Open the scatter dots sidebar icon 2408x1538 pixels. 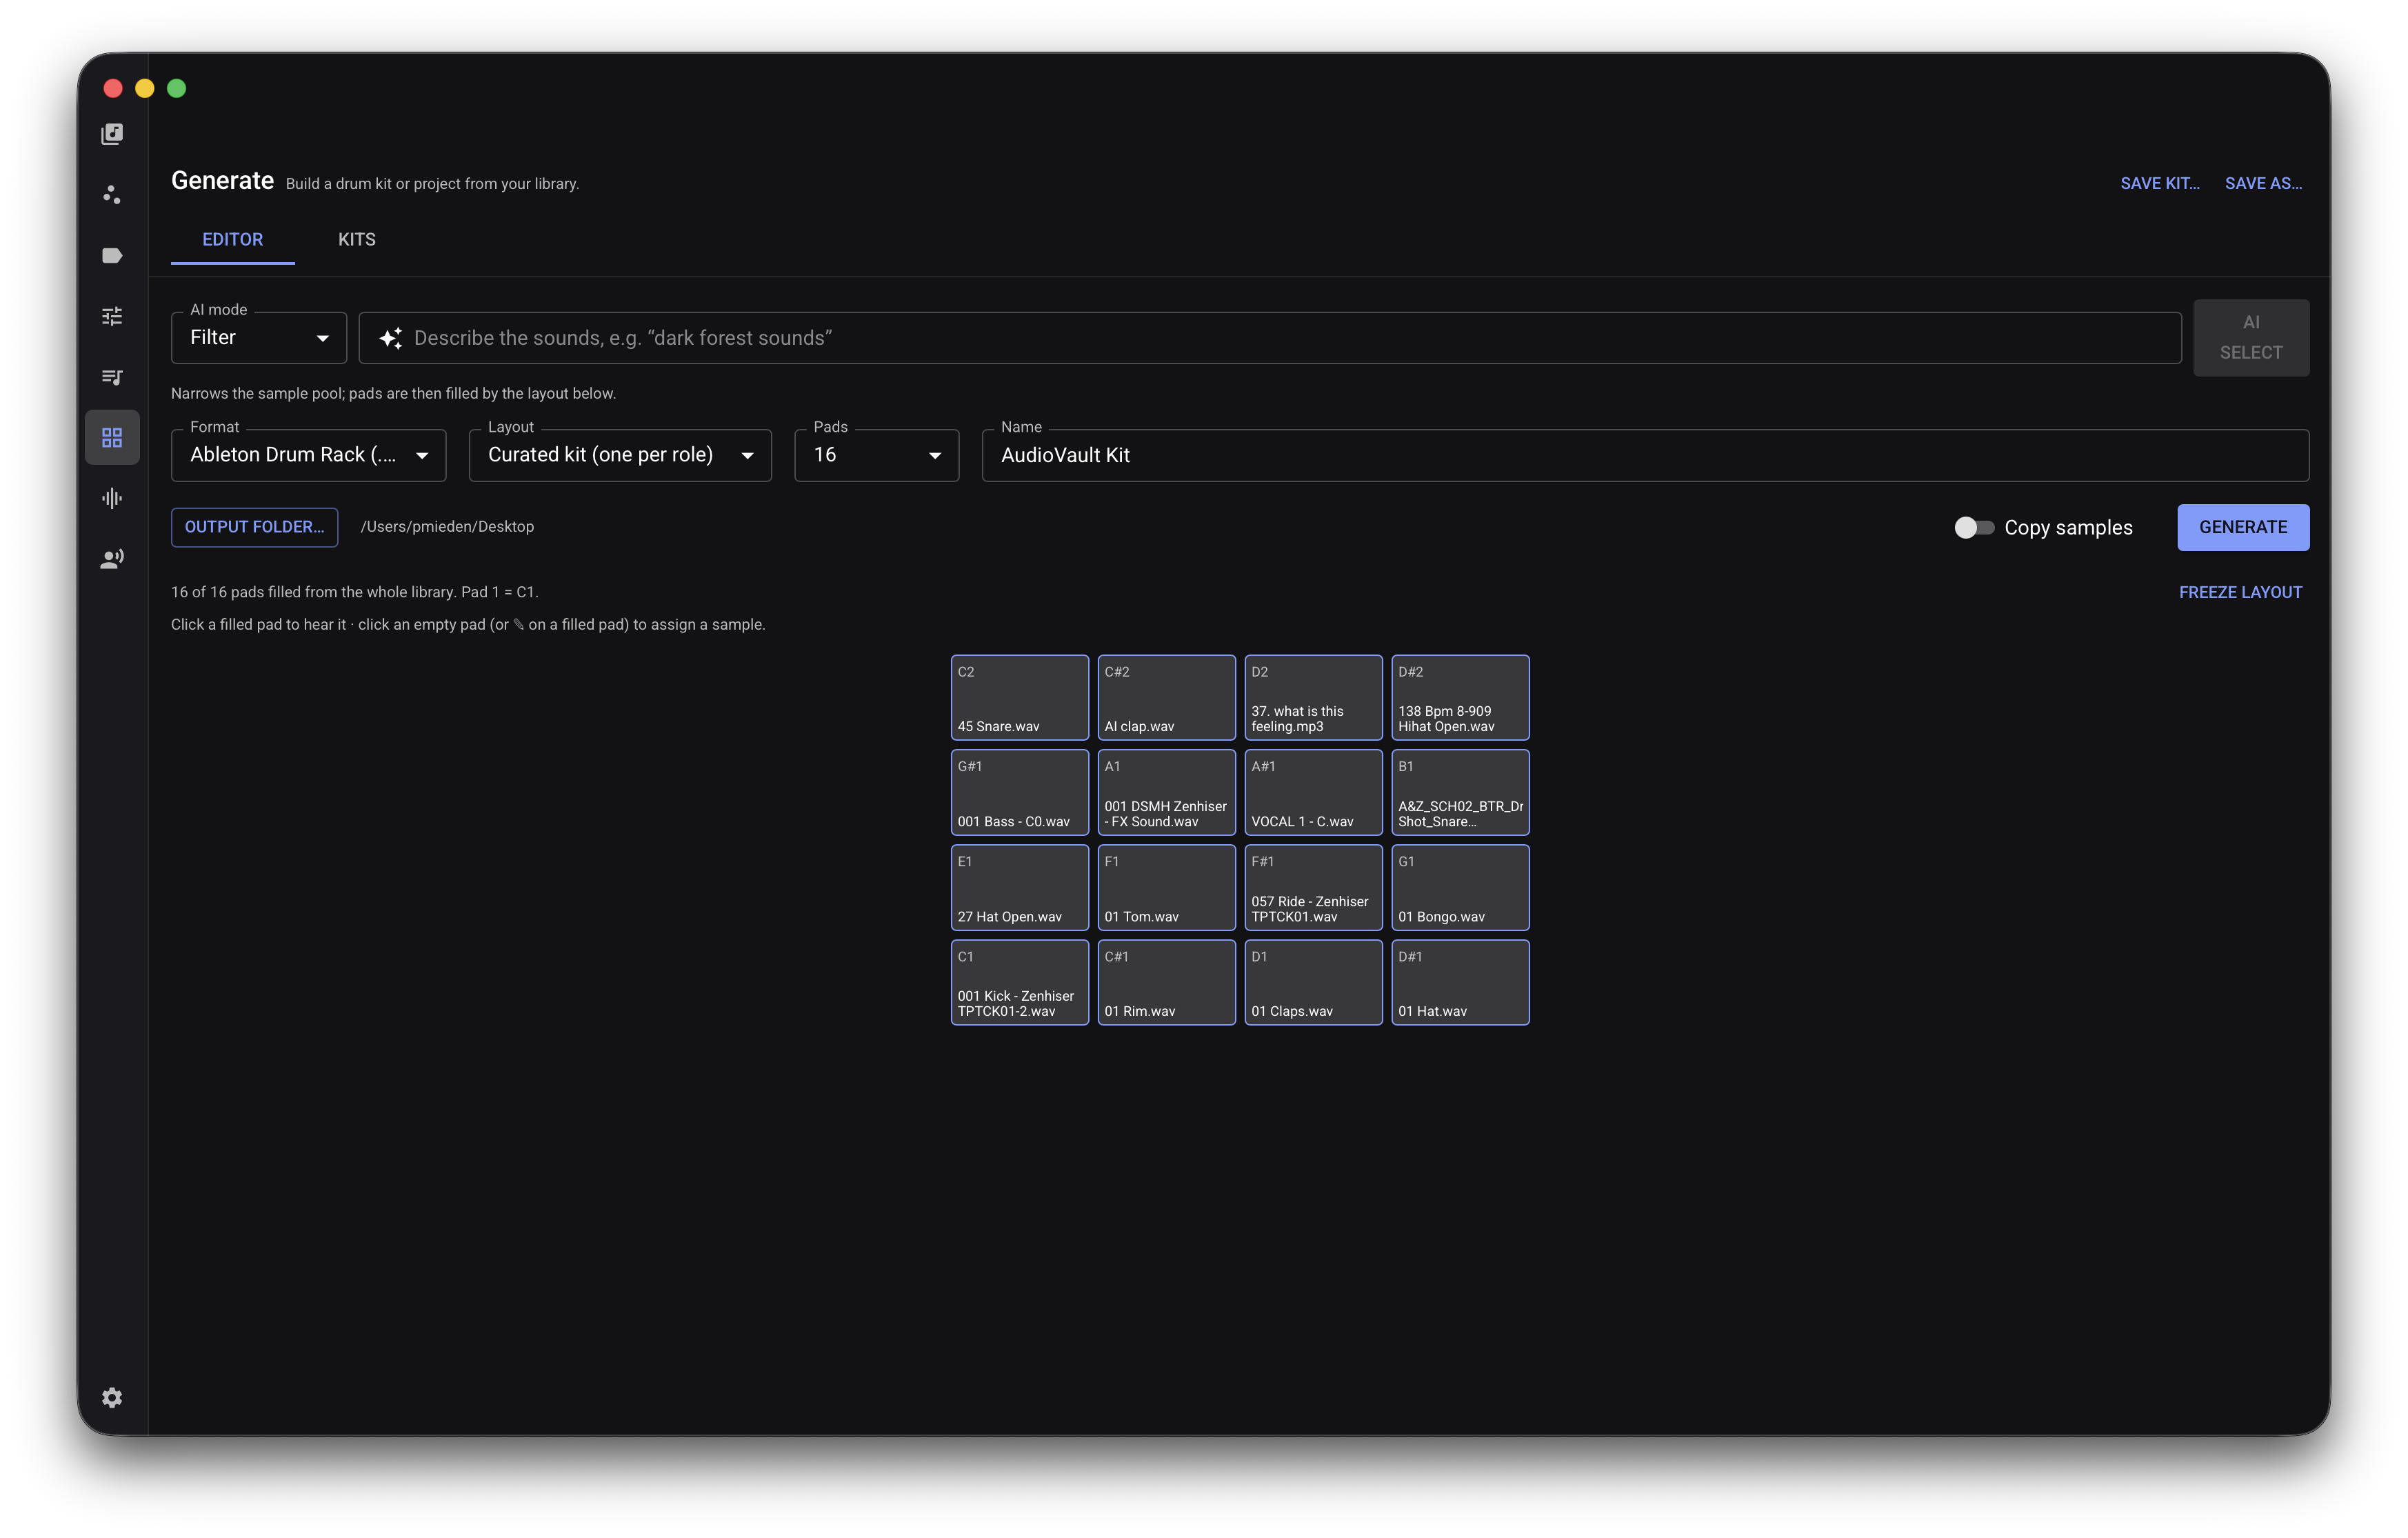pos(112,194)
